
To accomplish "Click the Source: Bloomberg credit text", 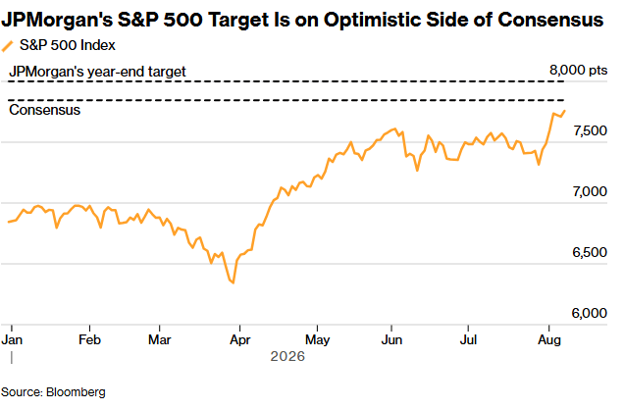I will 53,392.
